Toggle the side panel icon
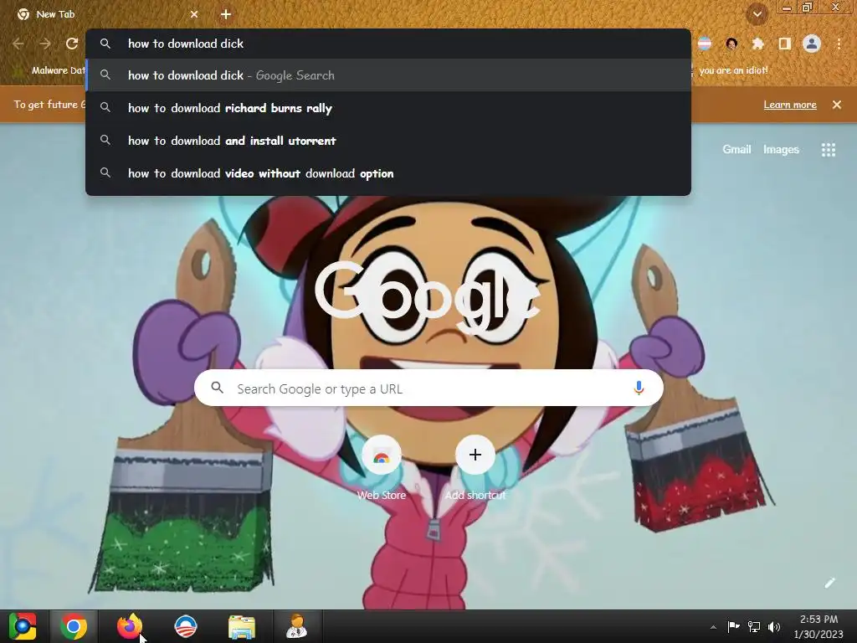The height and width of the screenshot is (643, 857). tap(785, 44)
